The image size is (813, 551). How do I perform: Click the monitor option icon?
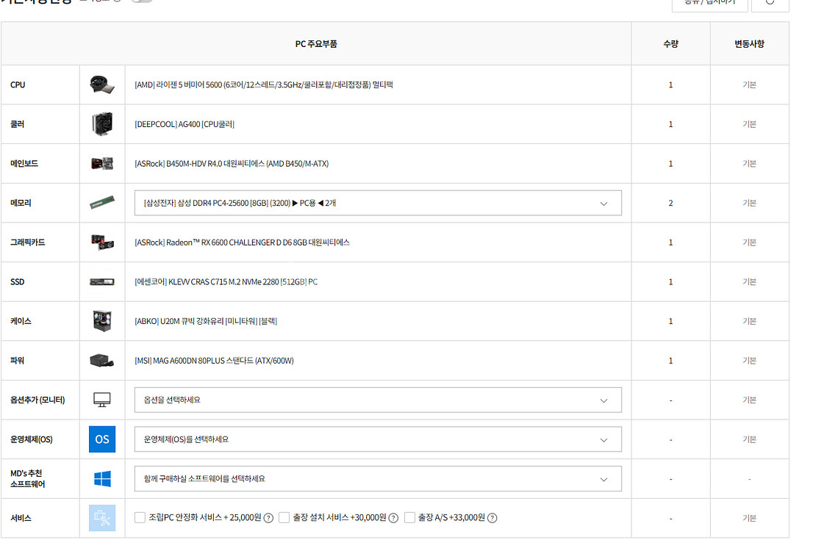pyautogui.click(x=102, y=400)
